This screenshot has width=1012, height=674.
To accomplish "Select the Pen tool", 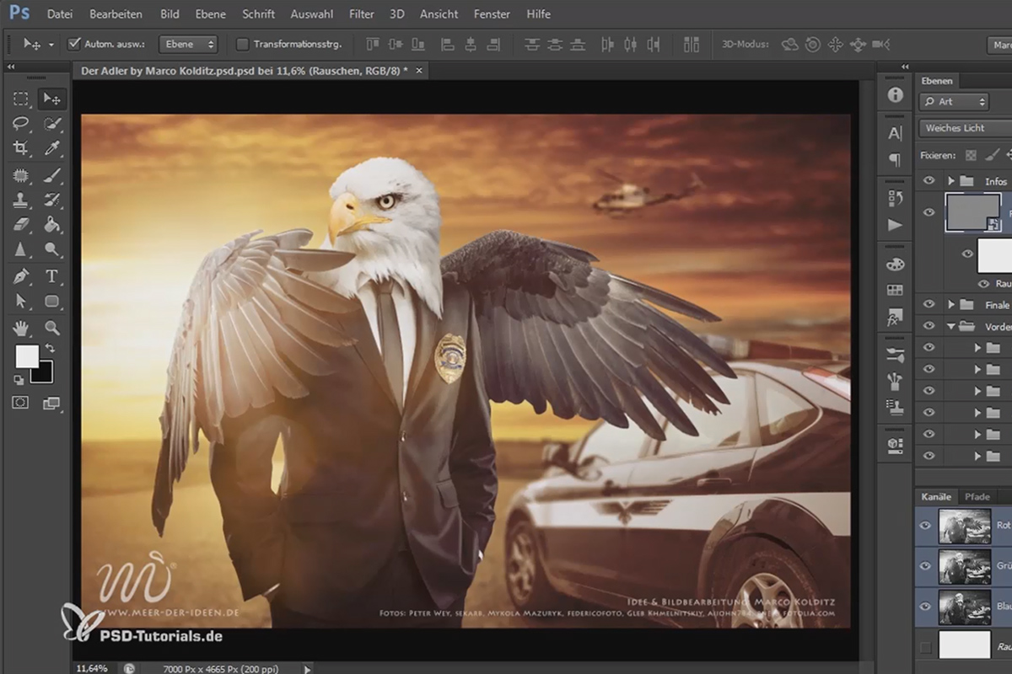I will [21, 275].
